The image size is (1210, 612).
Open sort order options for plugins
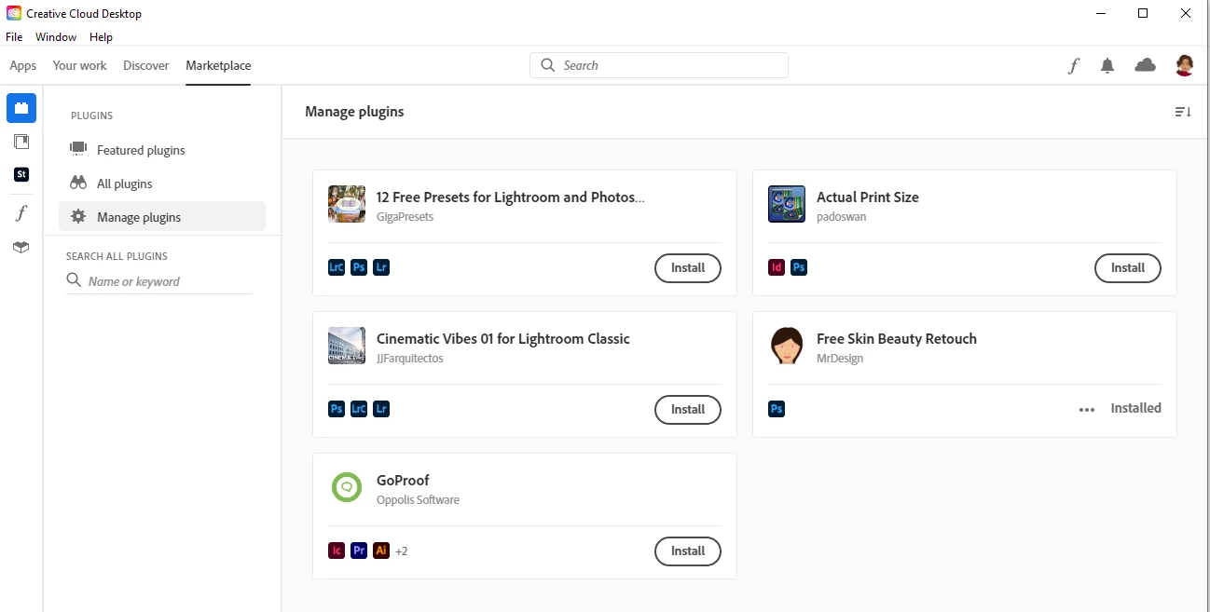(1182, 112)
